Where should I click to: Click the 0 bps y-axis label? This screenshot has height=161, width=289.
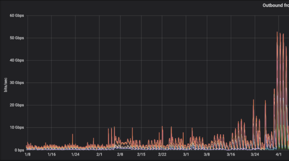pyautogui.click(x=19, y=150)
